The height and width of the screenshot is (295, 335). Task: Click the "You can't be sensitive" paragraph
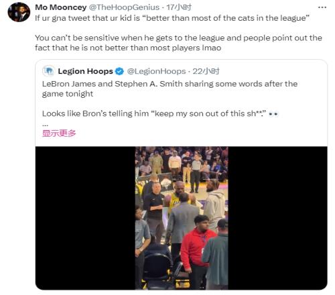(x=178, y=43)
